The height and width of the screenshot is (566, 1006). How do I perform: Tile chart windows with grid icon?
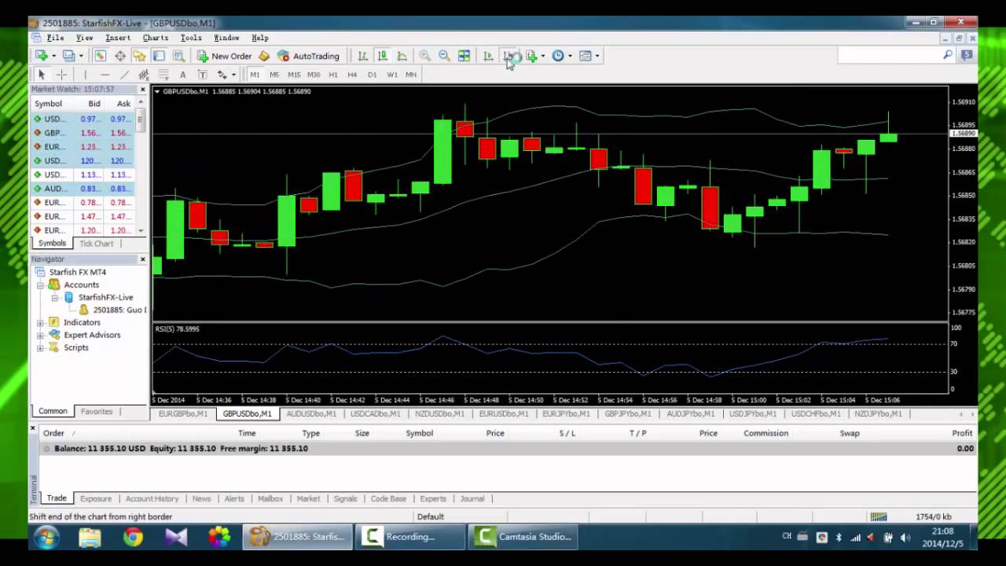[464, 56]
